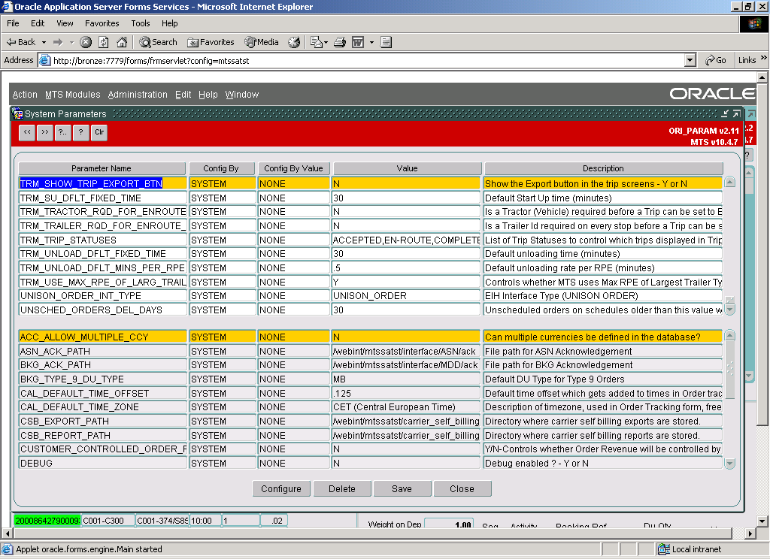
Task: Expand the Edit-with-Word dropdown arrow
Action: pos(371,42)
